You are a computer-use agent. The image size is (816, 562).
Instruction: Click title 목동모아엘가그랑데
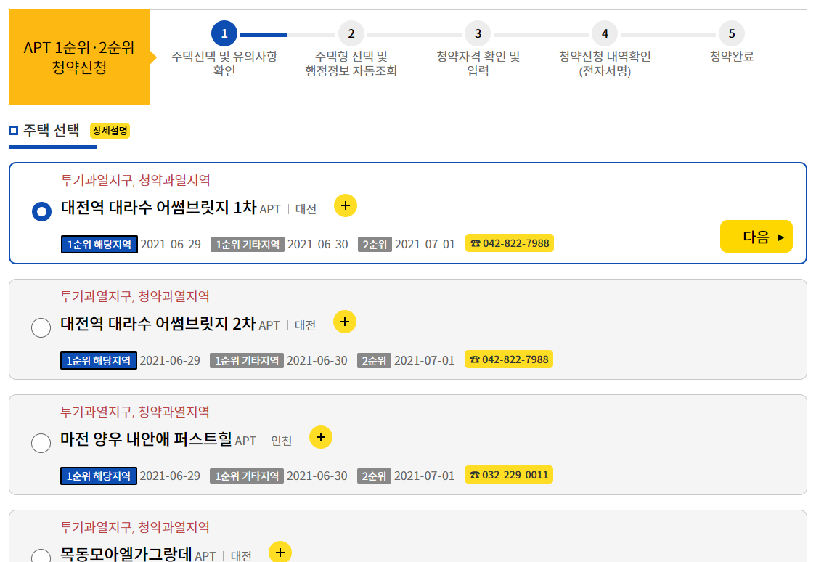click(126, 554)
